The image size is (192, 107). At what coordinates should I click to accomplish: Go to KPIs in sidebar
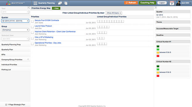pyautogui.click(x=15, y=55)
